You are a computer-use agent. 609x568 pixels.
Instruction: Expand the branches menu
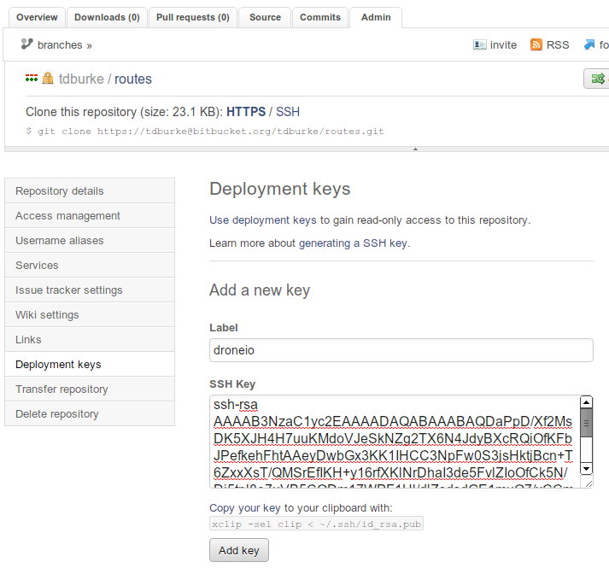[x=64, y=45]
